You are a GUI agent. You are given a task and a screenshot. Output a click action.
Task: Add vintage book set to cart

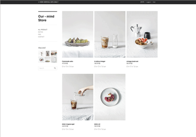coord(136,67)
